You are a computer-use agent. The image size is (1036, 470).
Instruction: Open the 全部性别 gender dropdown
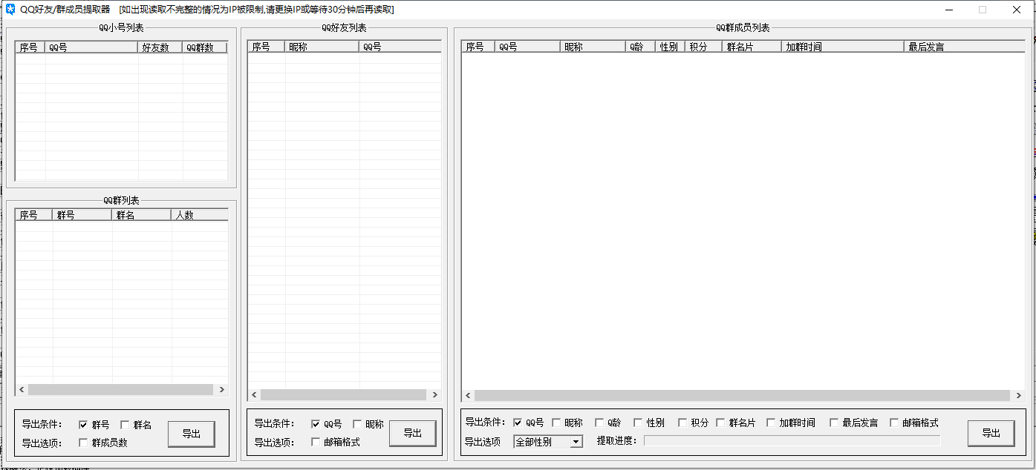pyautogui.click(x=548, y=442)
